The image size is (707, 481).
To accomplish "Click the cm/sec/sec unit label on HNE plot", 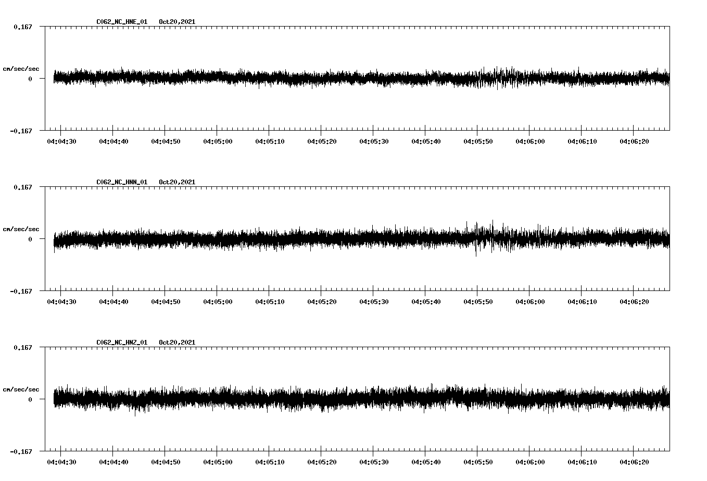I will click(x=21, y=69).
